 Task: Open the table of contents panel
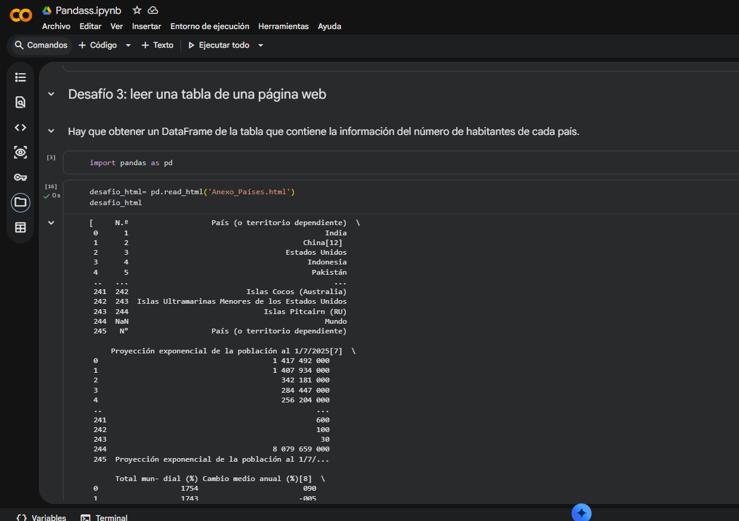click(x=21, y=77)
